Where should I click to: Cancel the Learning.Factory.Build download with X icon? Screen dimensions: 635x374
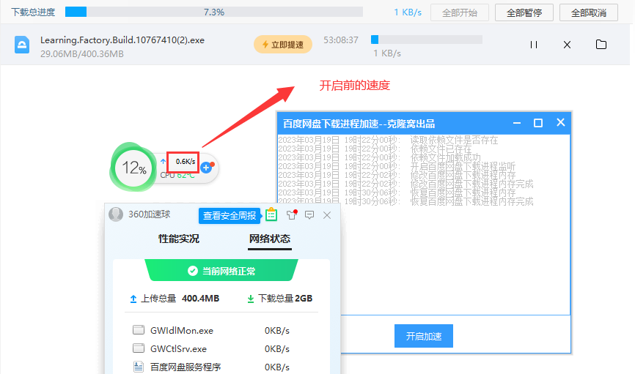coord(567,45)
